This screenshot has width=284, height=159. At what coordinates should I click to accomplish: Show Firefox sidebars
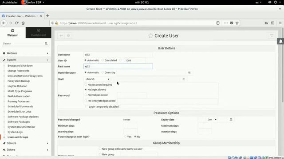point(272,23)
